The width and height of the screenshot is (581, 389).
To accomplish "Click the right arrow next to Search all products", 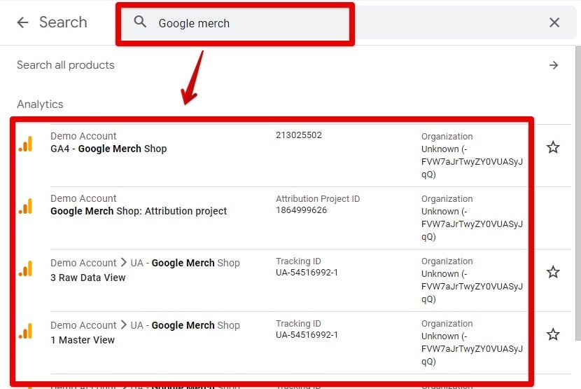I will click(554, 65).
